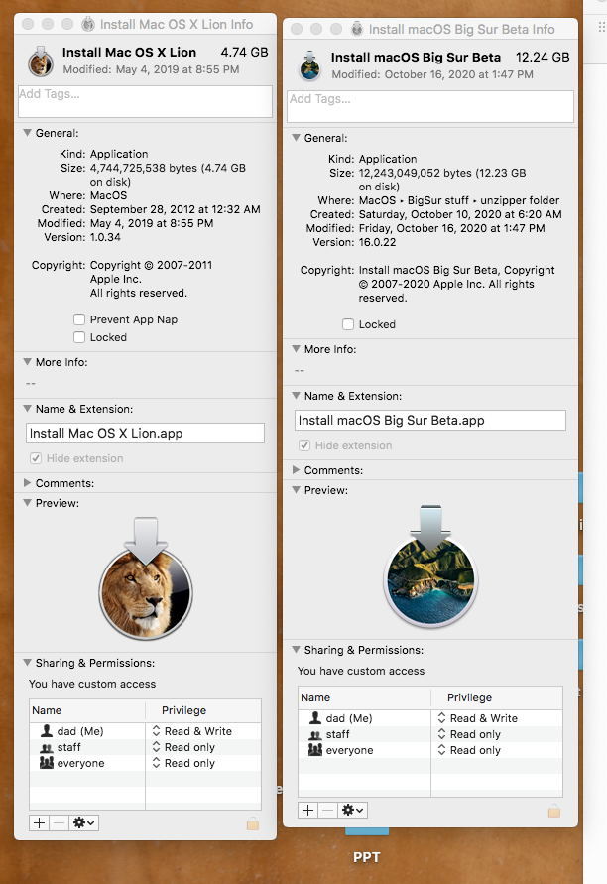The height and width of the screenshot is (884, 607).
Task: Click everyone group icon in Big Sur window
Action: click(x=315, y=750)
